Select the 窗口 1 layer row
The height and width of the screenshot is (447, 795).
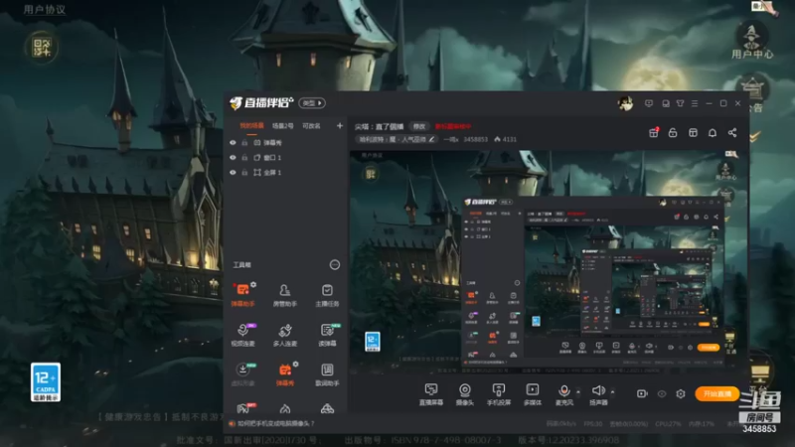(x=285, y=158)
